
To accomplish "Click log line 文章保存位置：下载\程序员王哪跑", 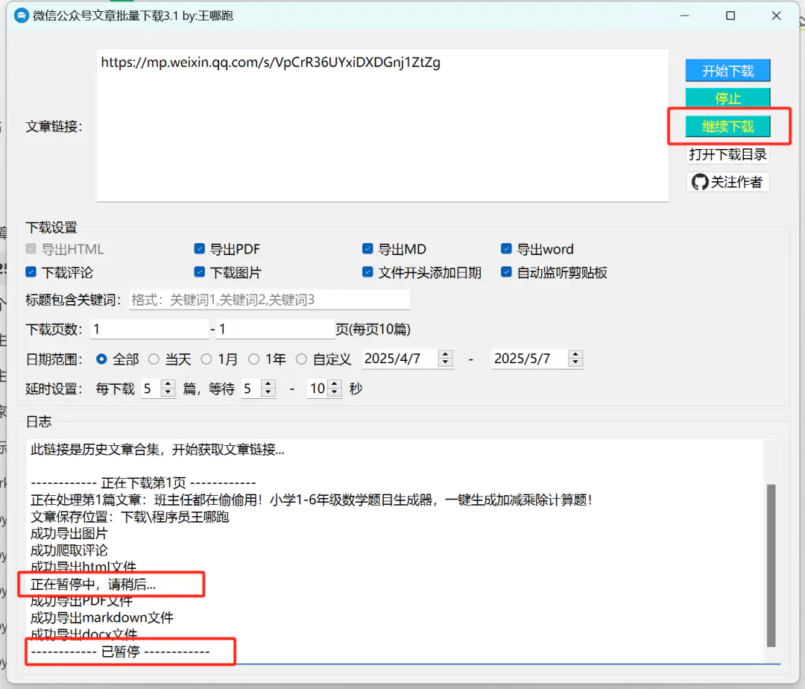I will click(x=130, y=517).
